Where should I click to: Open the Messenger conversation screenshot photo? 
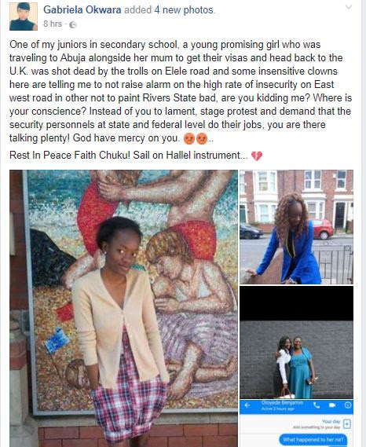click(296, 423)
